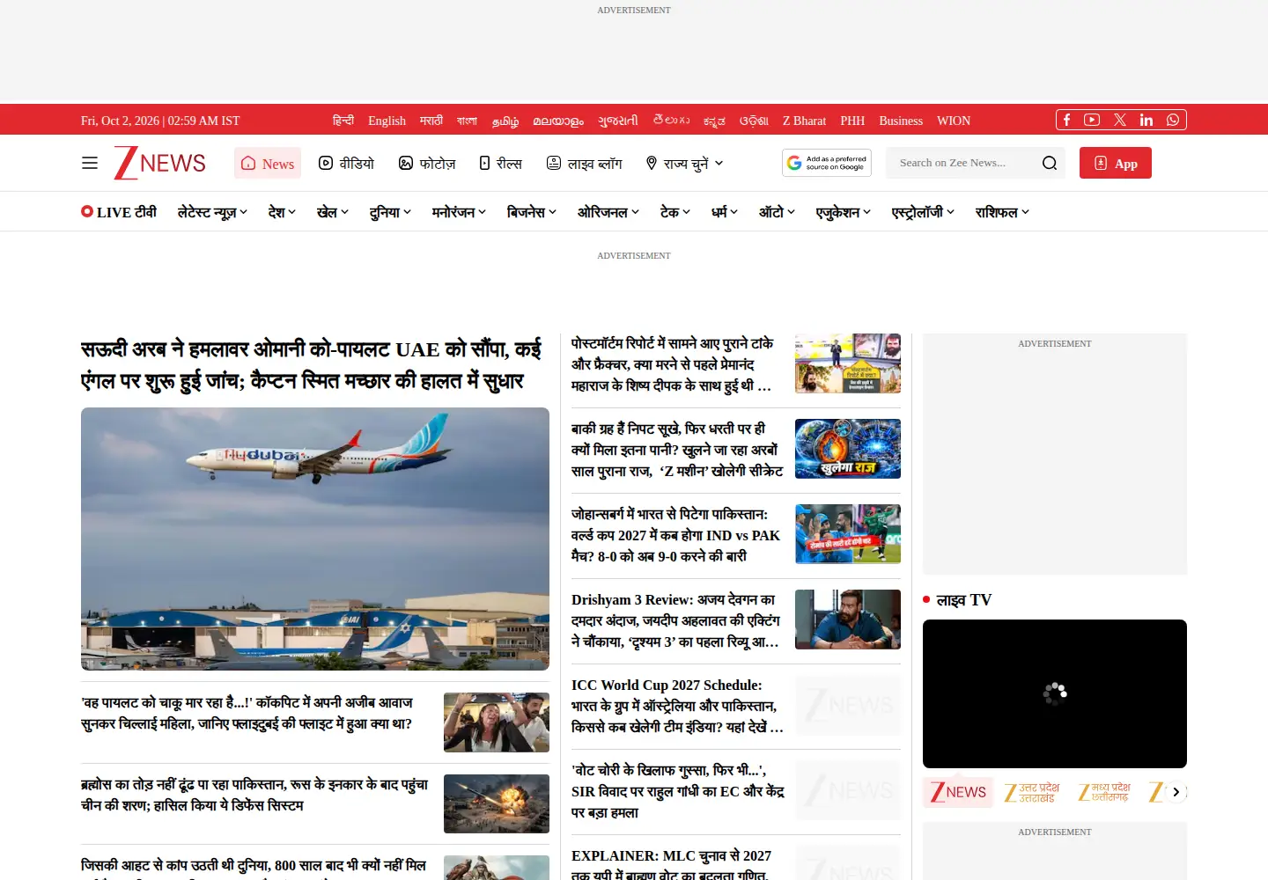Open the hamburger menu icon
Viewport: 1268px width, 880px height.
point(90,163)
